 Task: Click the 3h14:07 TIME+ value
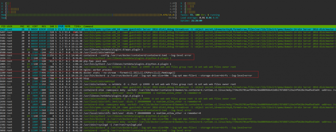(77, 29)
